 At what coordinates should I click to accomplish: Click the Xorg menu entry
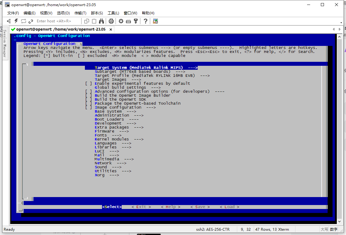tap(107, 175)
